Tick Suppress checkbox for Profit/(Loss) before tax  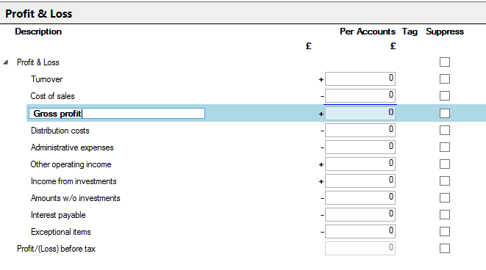[x=445, y=248]
